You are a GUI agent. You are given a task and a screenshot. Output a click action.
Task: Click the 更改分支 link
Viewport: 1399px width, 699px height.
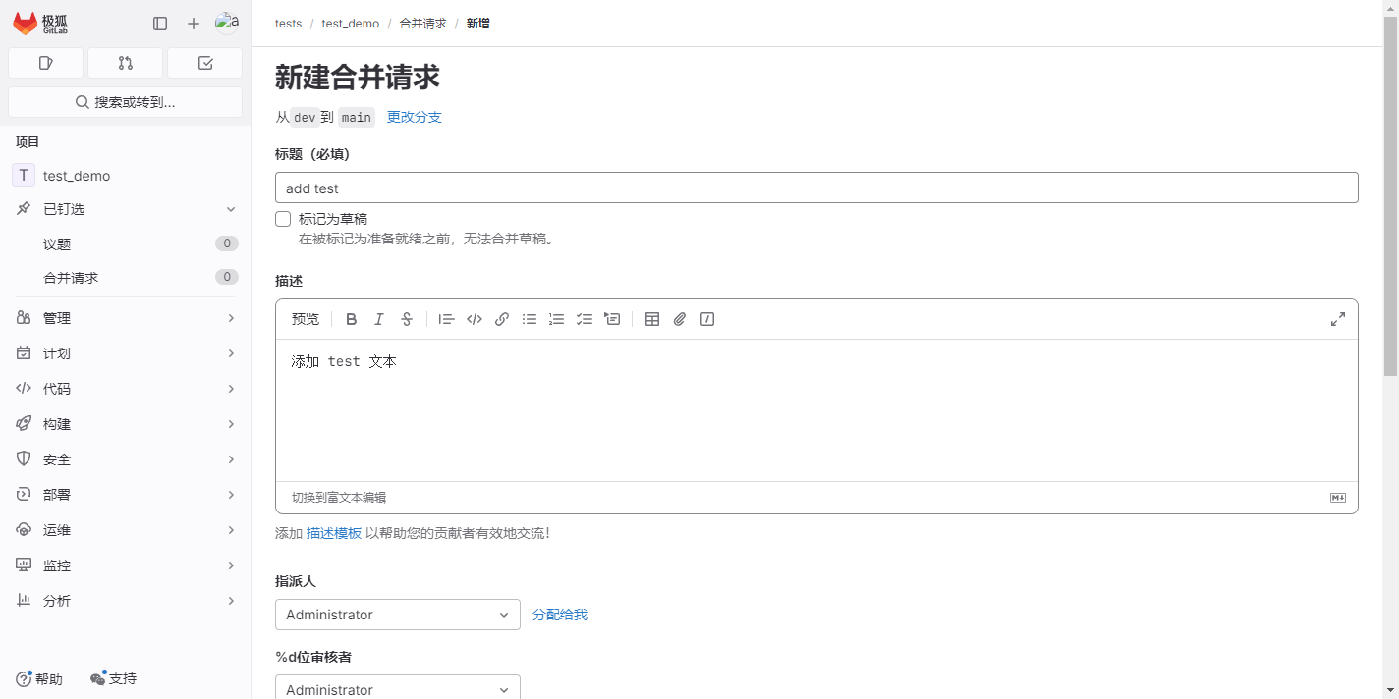click(414, 117)
